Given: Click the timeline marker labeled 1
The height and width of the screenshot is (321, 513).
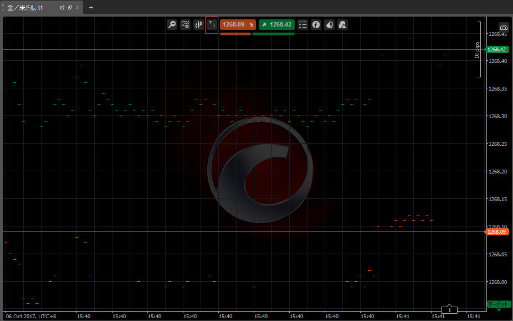Looking at the screenshot, I should pos(449,309).
